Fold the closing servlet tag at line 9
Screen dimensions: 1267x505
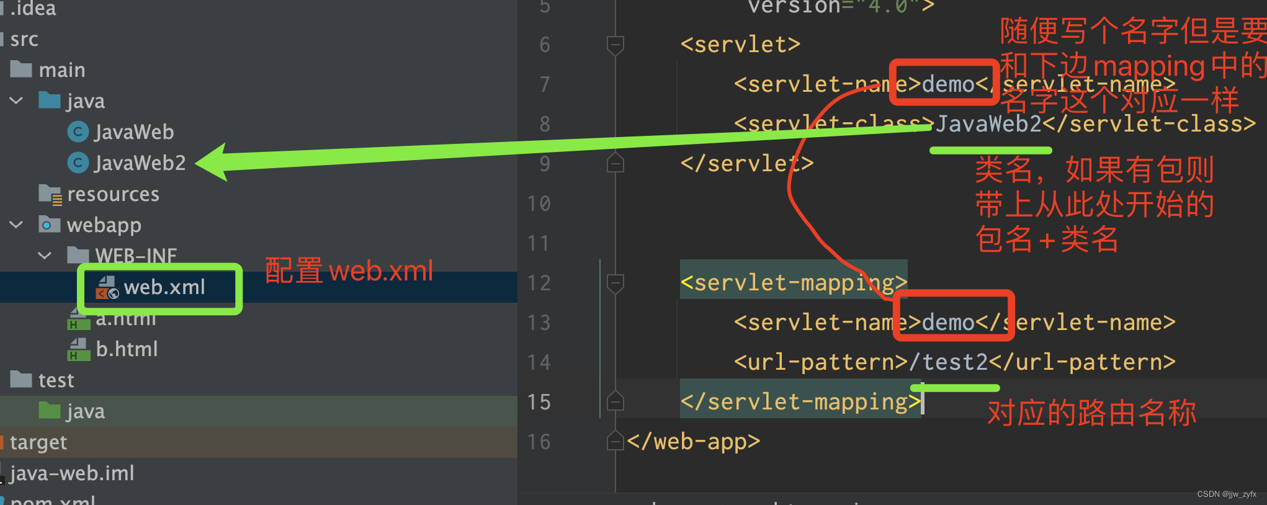coord(615,163)
